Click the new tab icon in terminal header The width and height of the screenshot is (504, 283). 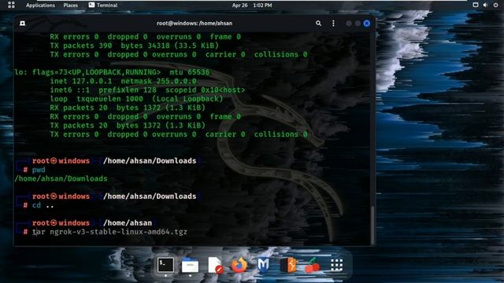tap(22, 23)
